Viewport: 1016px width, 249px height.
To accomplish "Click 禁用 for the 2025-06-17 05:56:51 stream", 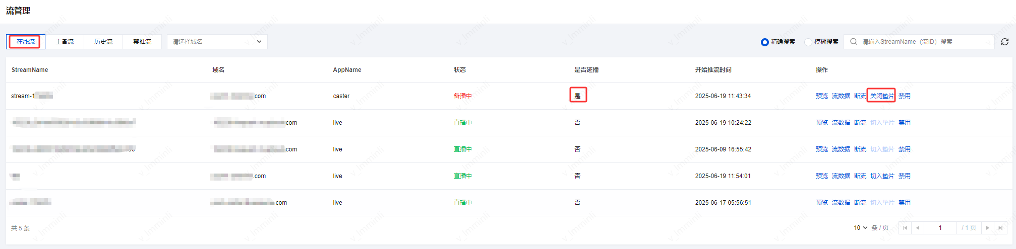I will (x=904, y=203).
